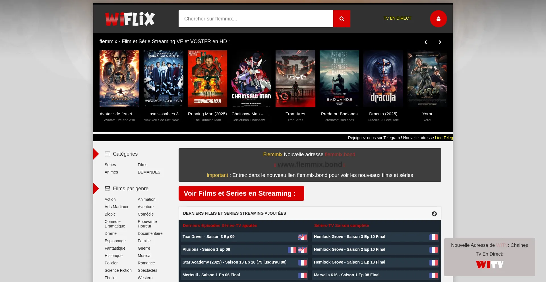Viewport: 546px width, 282px height.
Task: Open Marvel's 616 - Saison 1 Ep 08 Final
Action: click(x=347, y=275)
